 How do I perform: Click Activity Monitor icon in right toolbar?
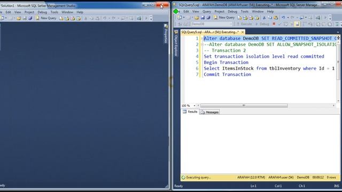318,18
